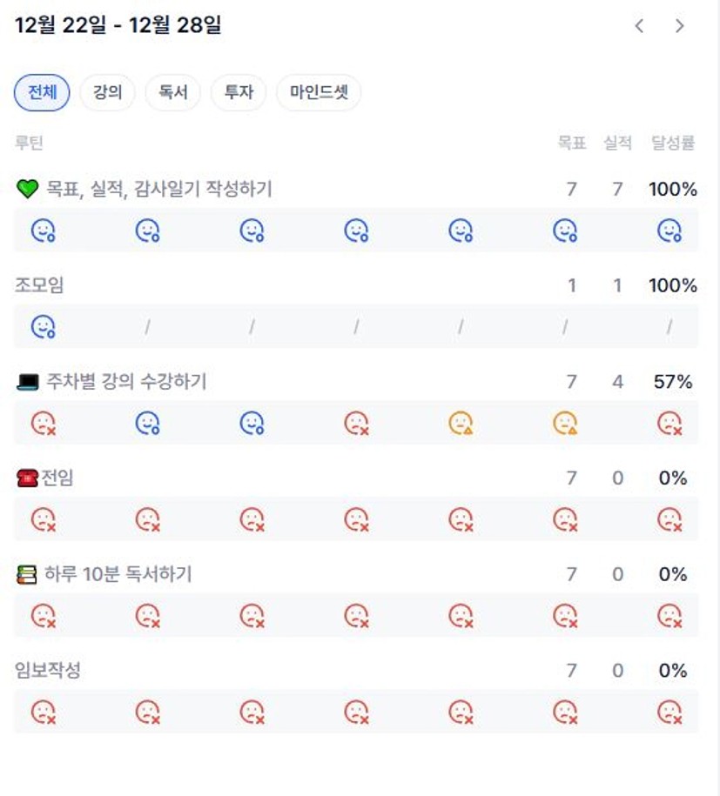Select the 전체 filter tab

coord(42,93)
